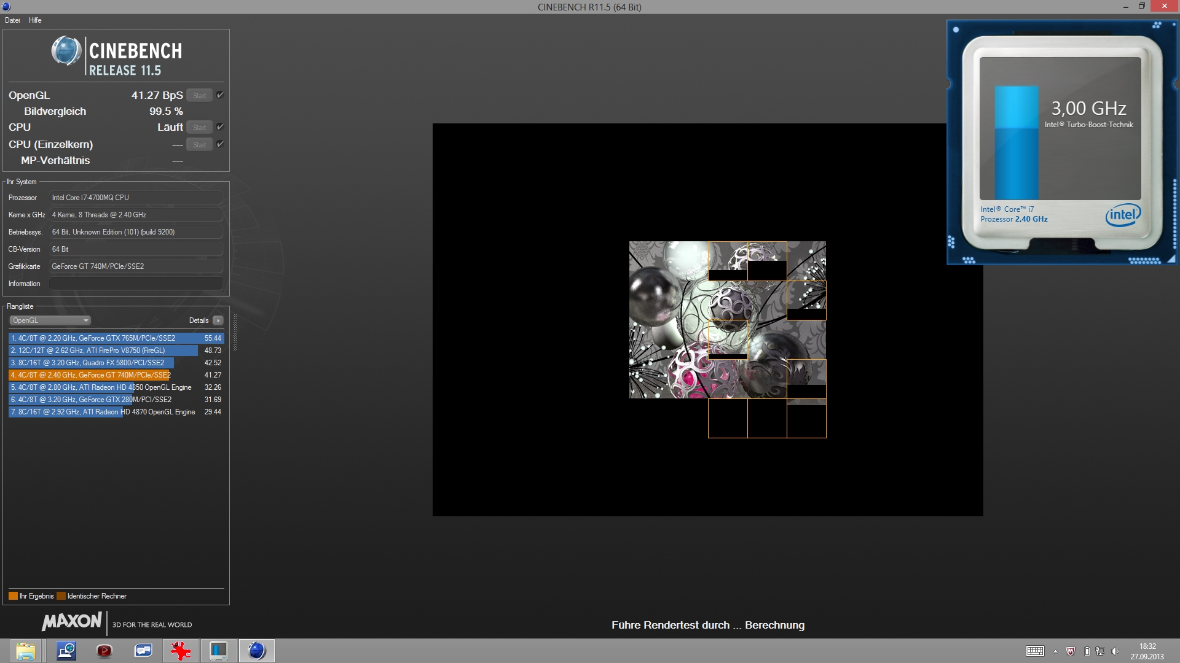The image size is (1180, 663).
Task: Toggle the CPU (Einzelkern) checkbox
Action: pos(220,144)
